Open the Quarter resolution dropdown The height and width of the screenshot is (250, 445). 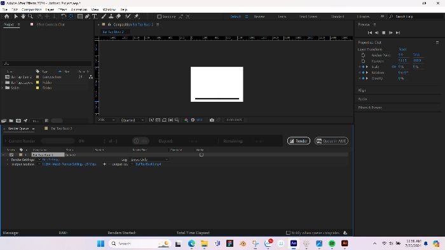132,120
